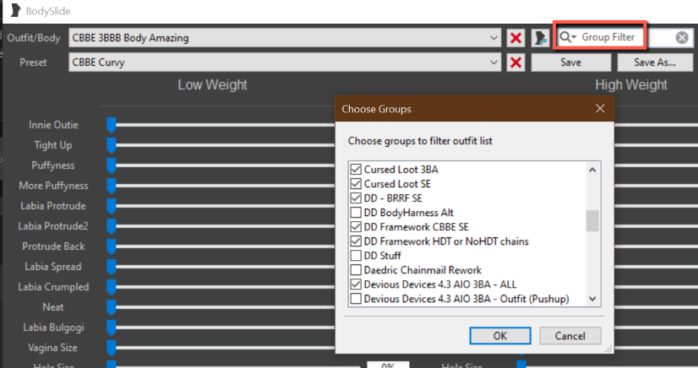Uncheck Devious Devices 4.3 AIO 3BA - ALL
This screenshot has height=368, width=698.
356,284
